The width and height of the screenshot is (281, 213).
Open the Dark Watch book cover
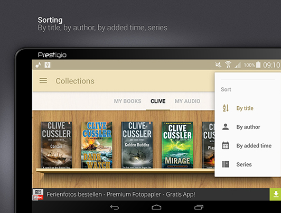pyautogui.click(x=97, y=145)
